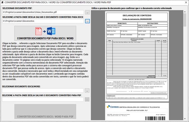
Task: Focus the Selecionar Documento PDF path field
Action: 43,12
